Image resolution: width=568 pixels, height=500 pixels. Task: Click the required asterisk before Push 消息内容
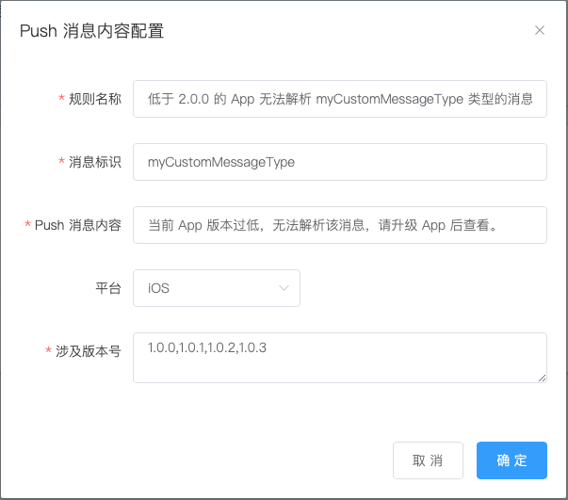[x=27, y=224]
